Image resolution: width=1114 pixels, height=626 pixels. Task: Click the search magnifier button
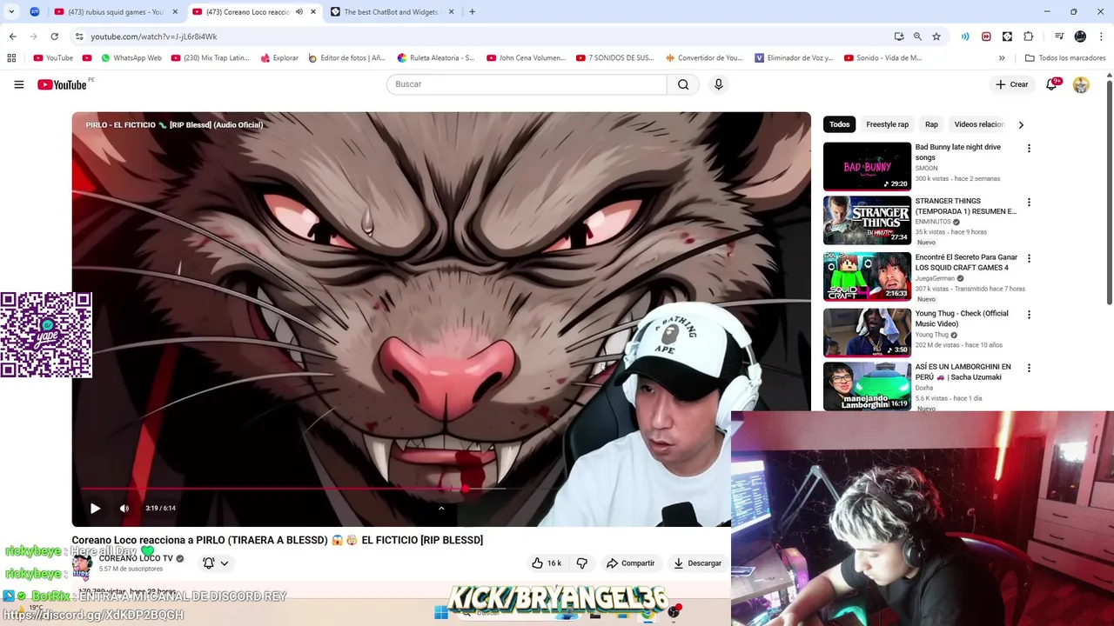[x=683, y=84]
